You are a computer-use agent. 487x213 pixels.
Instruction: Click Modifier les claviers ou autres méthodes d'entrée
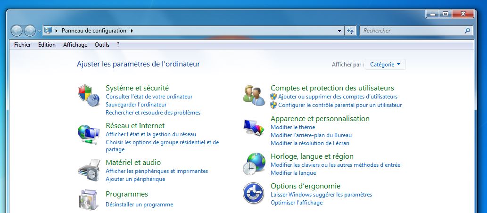point(336,165)
